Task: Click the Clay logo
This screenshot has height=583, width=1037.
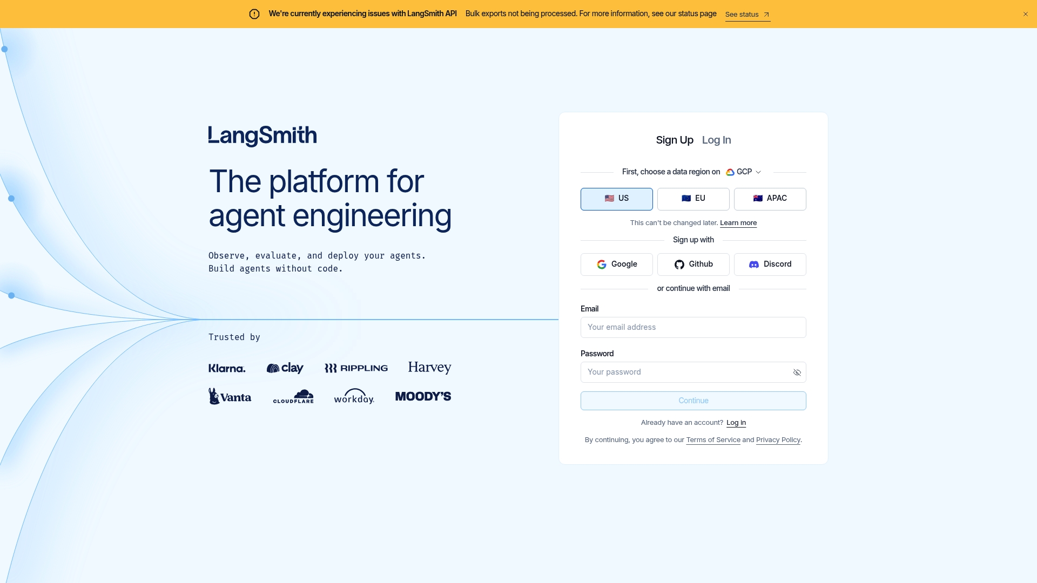Action: click(x=285, y=368)
